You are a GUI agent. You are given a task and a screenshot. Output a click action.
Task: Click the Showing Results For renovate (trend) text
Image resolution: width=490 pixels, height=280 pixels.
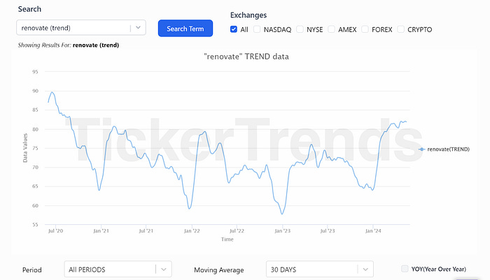(x=69, y=45)
